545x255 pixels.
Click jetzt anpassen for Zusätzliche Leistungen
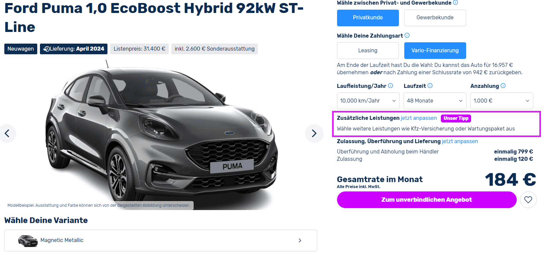[419, 118]
